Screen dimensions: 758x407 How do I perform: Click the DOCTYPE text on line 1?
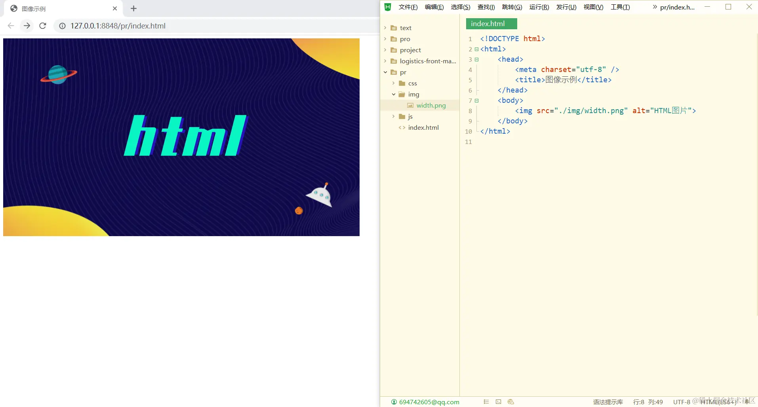click(x=503, y=39)
